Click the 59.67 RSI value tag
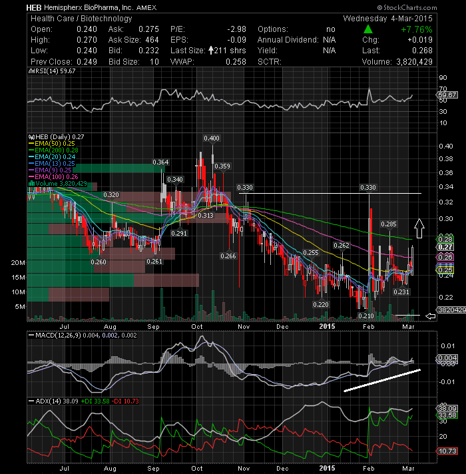The image size is (466, 474). click(x=447, y=95)
